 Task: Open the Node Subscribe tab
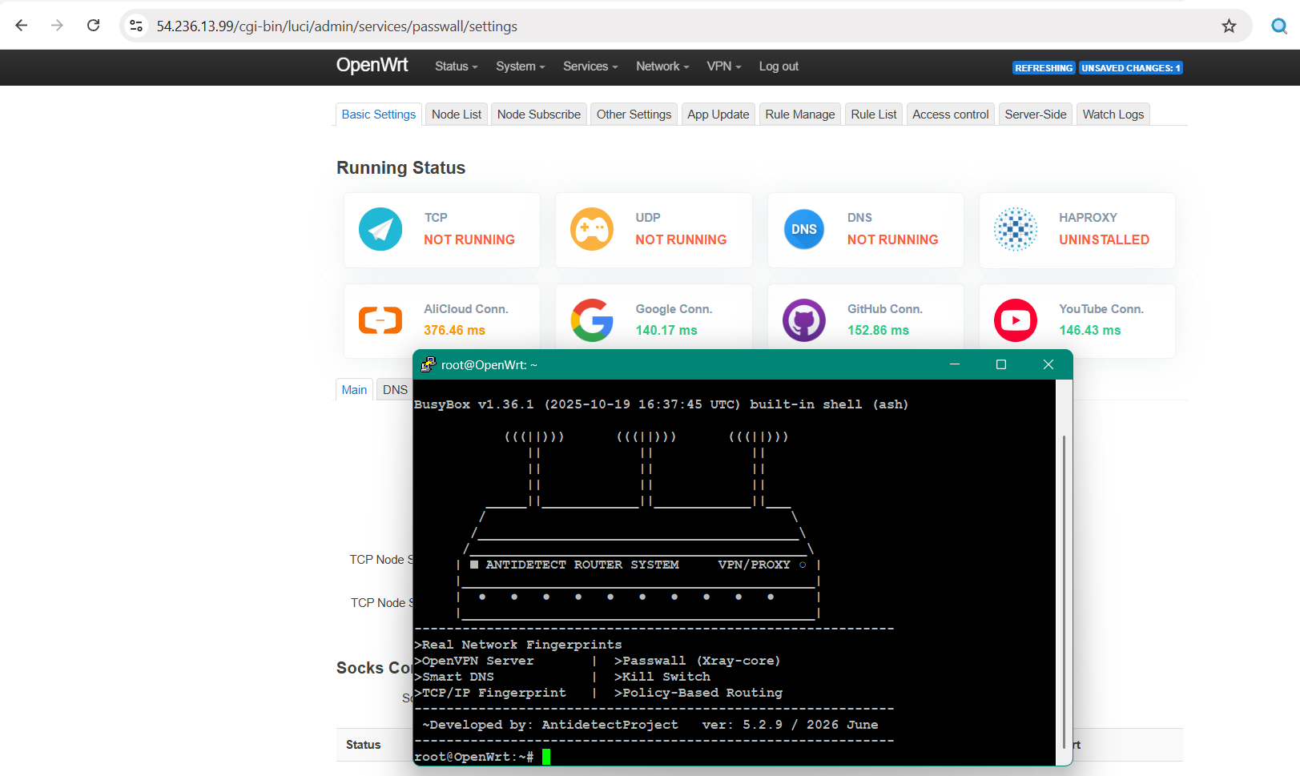tap(539, 115)
